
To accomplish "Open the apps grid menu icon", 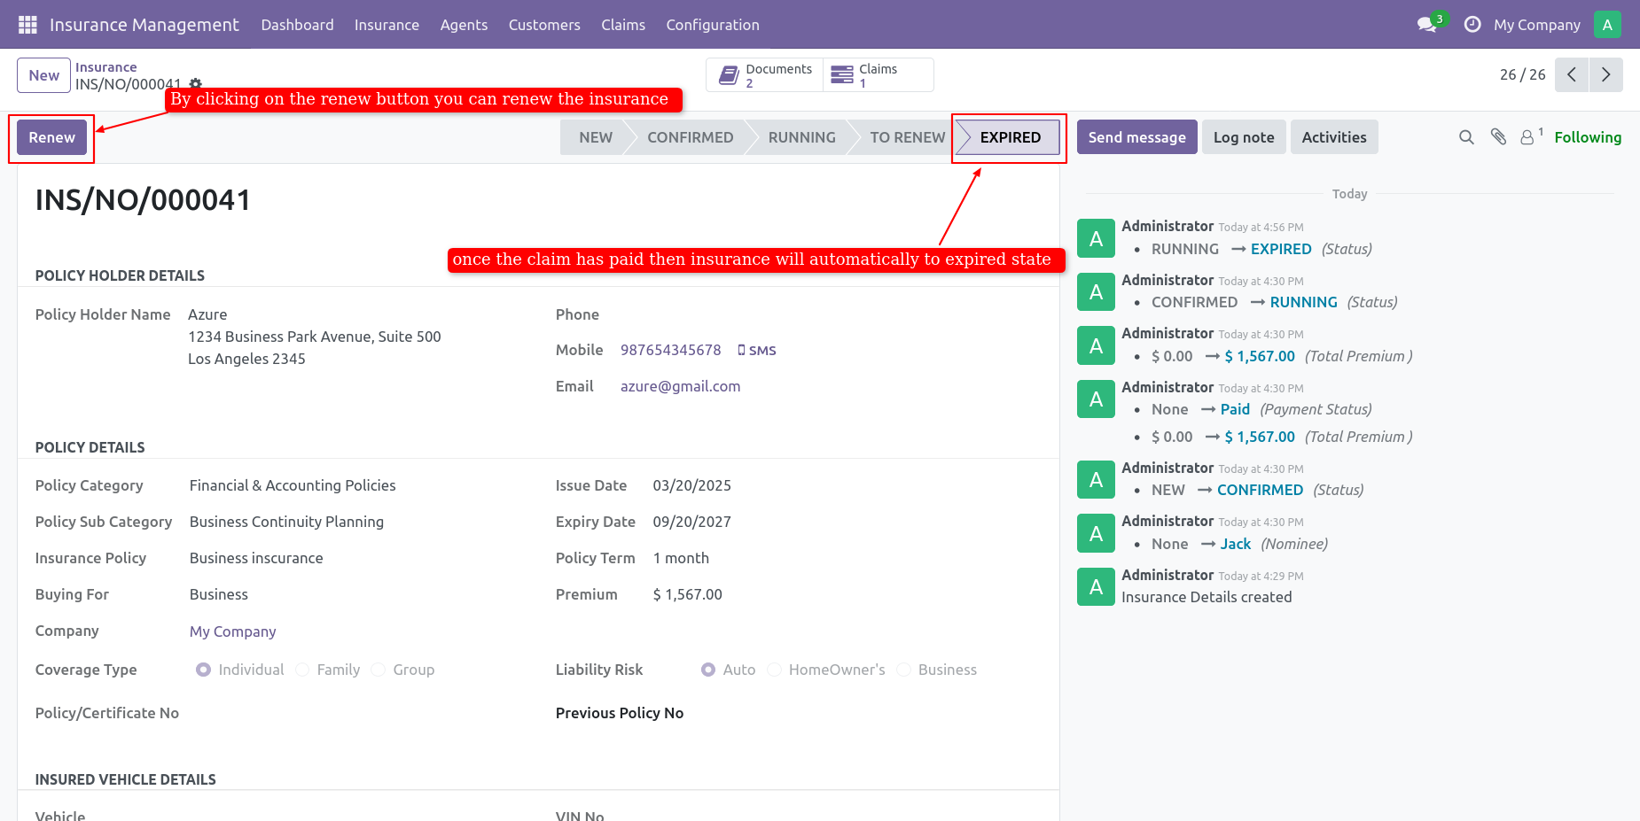I will tap(27, 25).
